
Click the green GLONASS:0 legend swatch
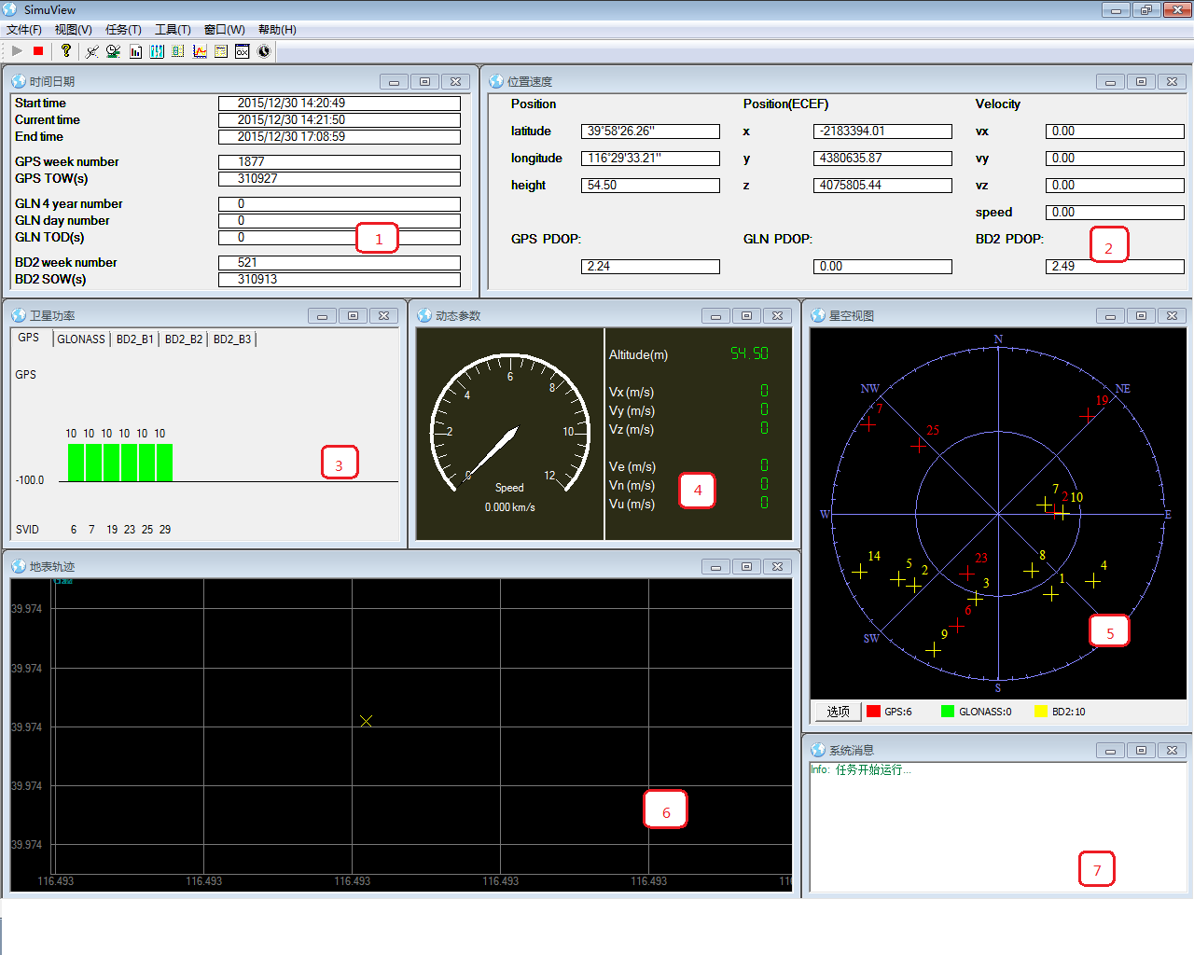948,712
